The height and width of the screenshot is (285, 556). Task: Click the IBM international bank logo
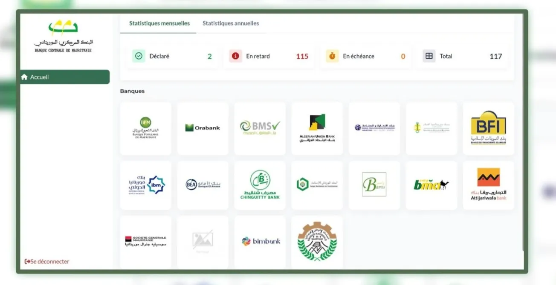(x=145, y=185)
